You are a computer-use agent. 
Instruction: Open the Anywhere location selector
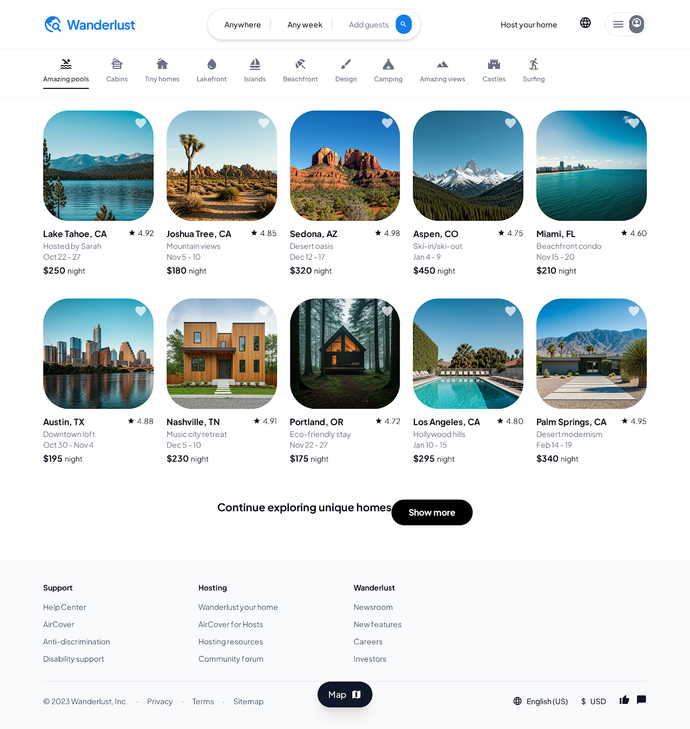[242, 25]
